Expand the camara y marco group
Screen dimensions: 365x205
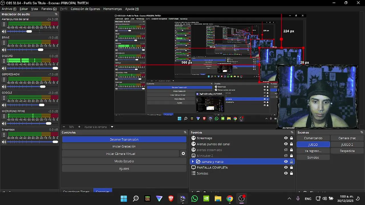(193, 161)
